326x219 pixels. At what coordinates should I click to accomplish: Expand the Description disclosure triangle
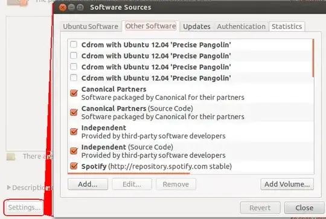click(x=8, y=188)
